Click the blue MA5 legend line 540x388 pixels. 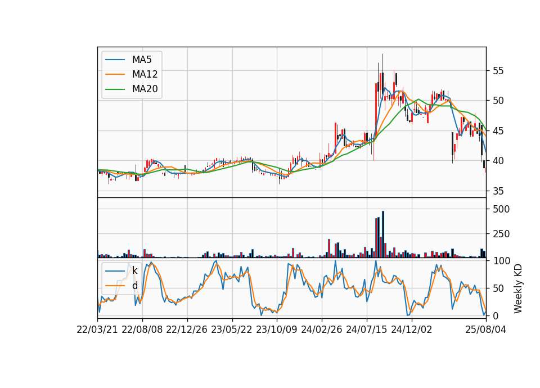(115, 60)
